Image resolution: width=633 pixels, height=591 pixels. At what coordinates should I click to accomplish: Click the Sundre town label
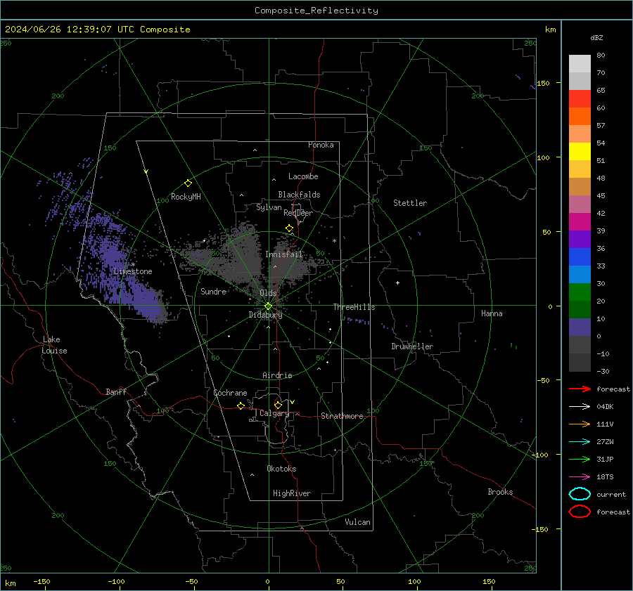[x=213, y=291]
